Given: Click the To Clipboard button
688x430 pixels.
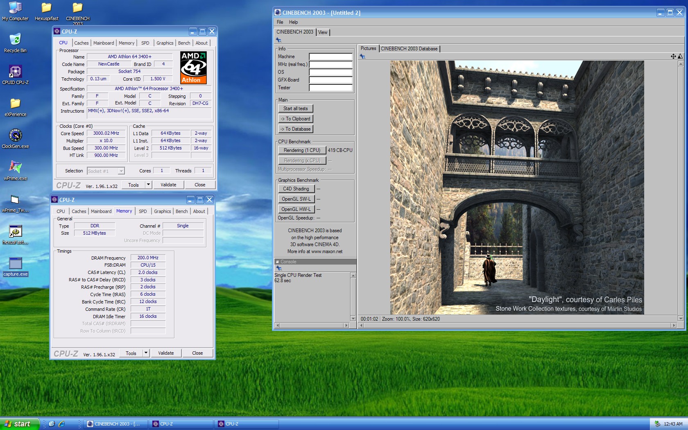Looking at the screenshot, I should [x=295, y=119].
